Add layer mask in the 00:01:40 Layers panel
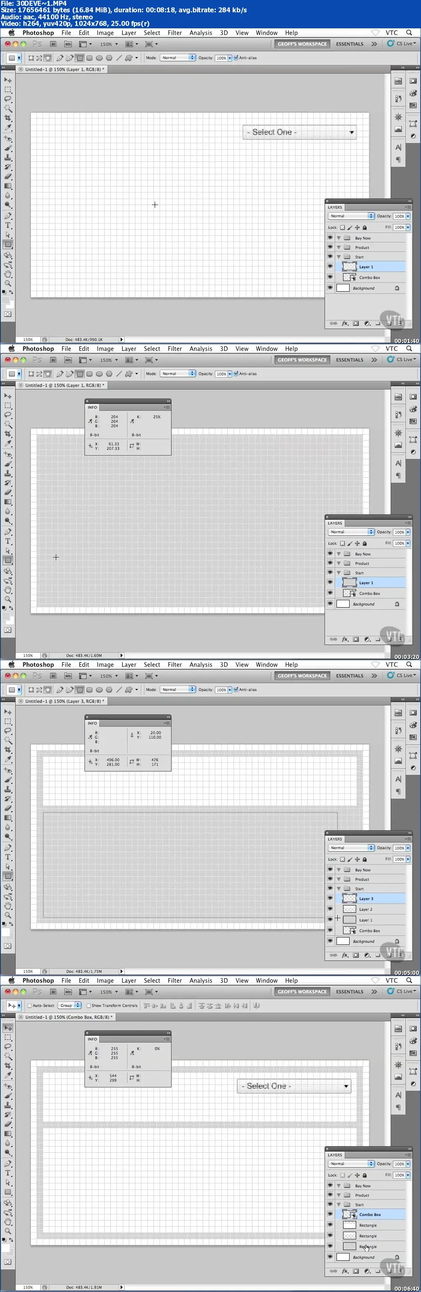The height and width of the screenshot is (1292, 421). coord(356,323)
